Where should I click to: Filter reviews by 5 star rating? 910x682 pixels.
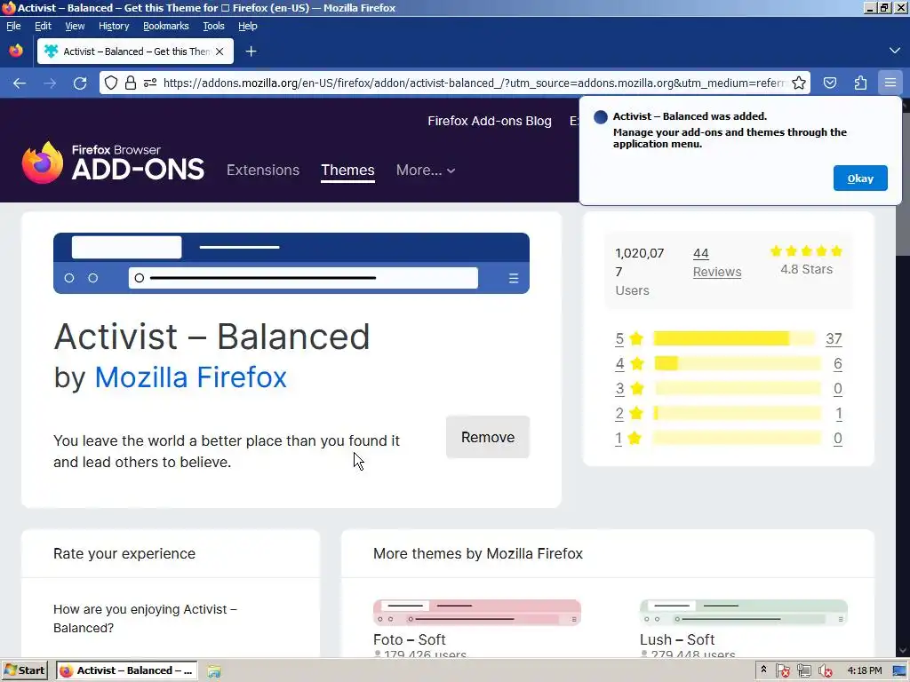pyautogui.click(x=630, y=338)
